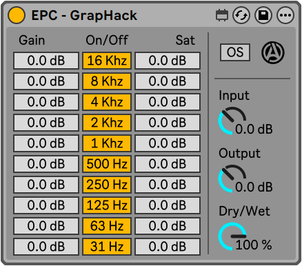
Task: Select the 250 Hz Gain value box
Action: (x=46, y=185)
